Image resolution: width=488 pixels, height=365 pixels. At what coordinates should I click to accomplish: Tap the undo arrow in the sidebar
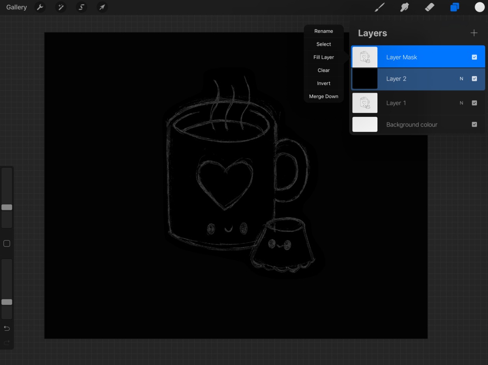pos(6,328)
